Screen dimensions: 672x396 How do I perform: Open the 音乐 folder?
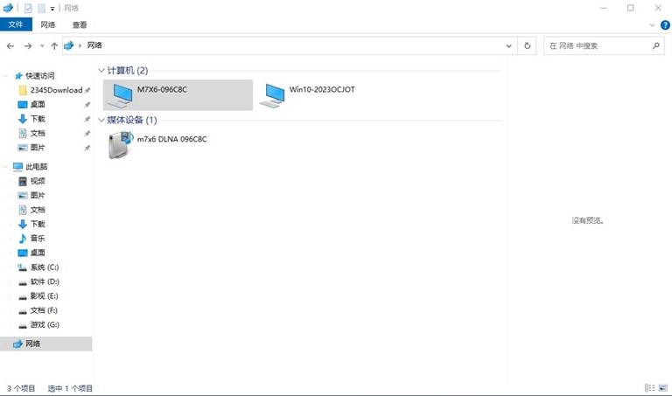(x=31, y=239)
